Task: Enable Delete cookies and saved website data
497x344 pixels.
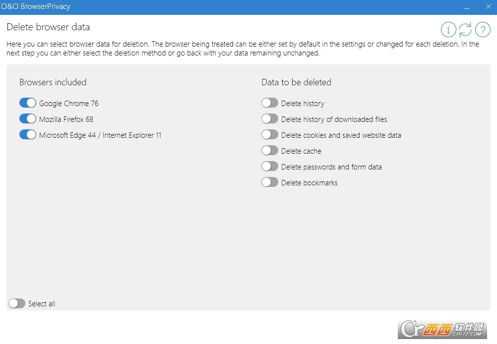Action: (270, 135)
